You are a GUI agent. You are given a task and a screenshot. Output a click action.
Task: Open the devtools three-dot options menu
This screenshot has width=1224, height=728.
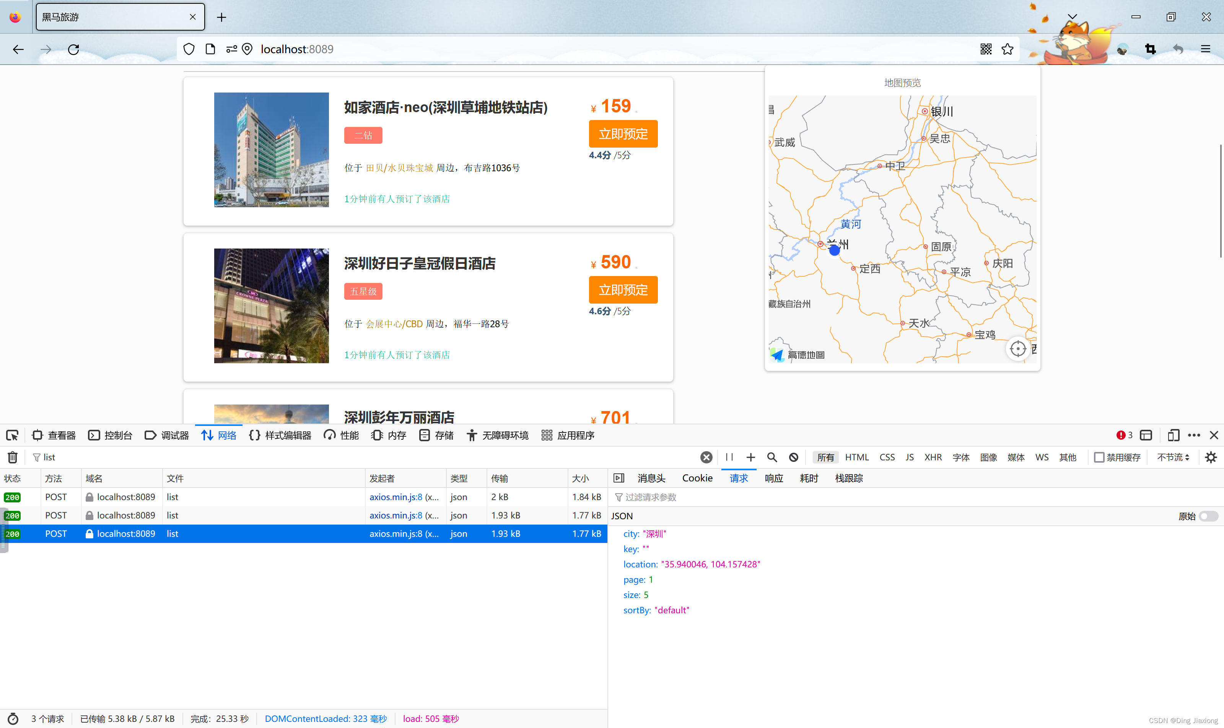pos(1194,435)
